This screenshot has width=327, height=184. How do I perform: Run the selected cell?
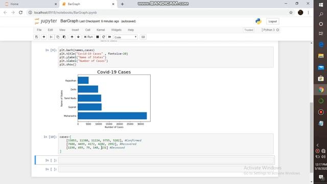(x=88, y=37)
